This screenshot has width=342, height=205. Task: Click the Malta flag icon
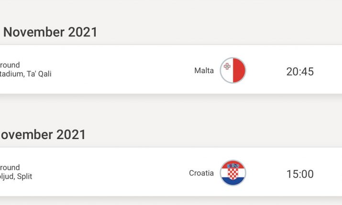point(232,71)
